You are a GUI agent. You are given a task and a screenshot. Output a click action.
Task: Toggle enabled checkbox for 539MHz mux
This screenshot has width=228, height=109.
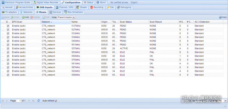tap(8, 37)
